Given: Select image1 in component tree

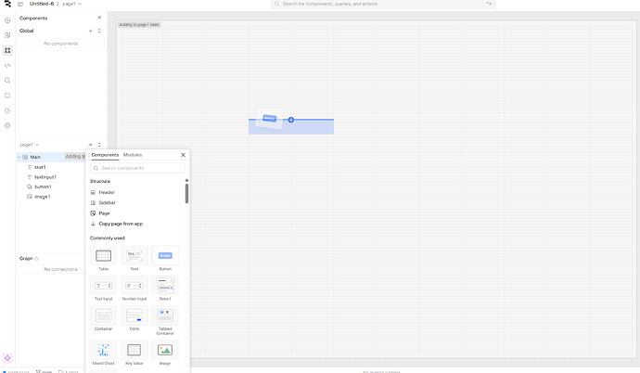Looking at the screenshot, I should [42, 197].
